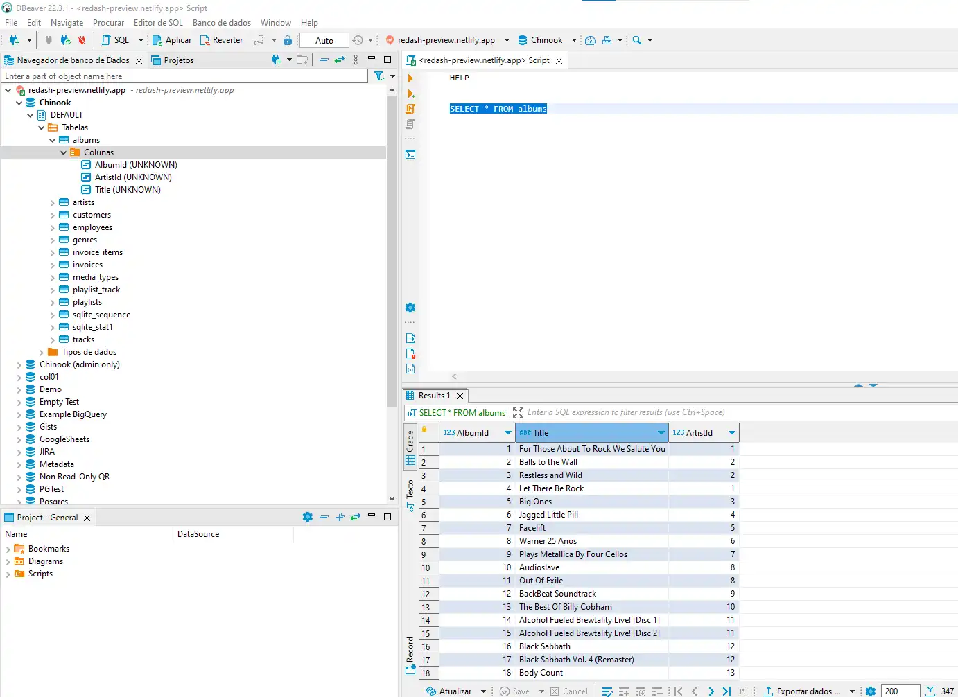This screenshot has height=697, width=958.
Task: Click the gear settings icon in Project panel
Action: [308, 517]
